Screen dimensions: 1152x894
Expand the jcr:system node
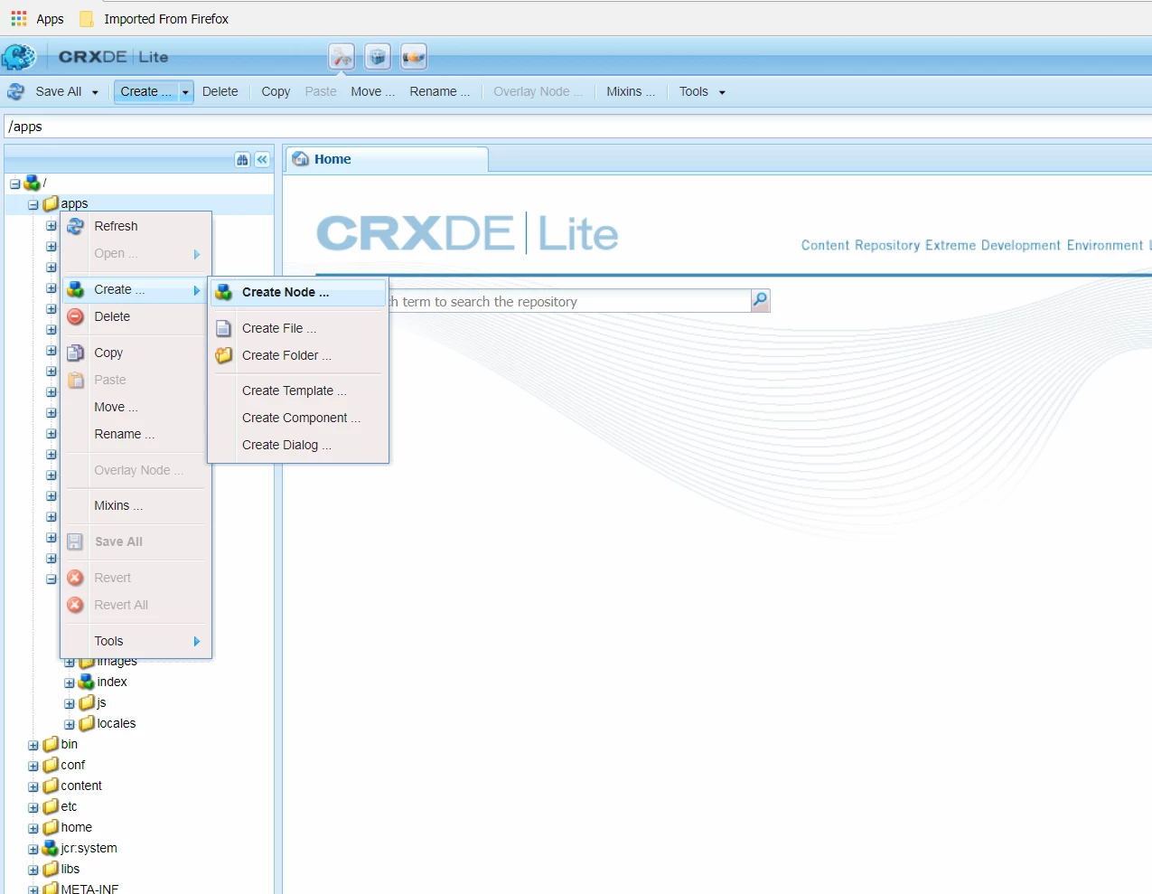(x=33, y=850)
